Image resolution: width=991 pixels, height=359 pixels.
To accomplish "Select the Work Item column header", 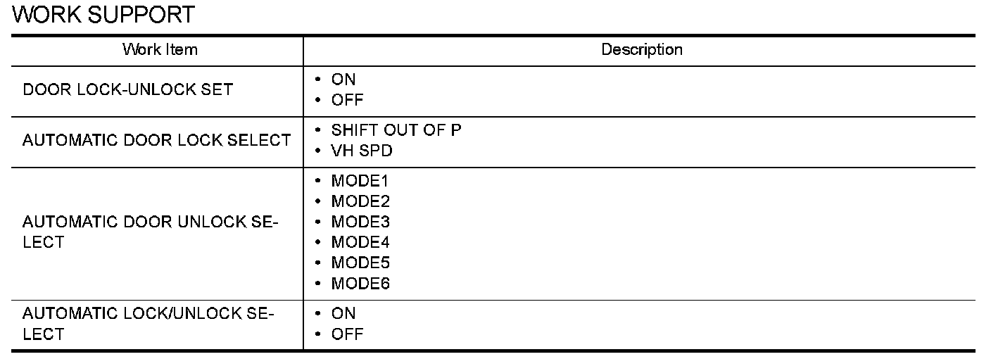I will point(160,49).
